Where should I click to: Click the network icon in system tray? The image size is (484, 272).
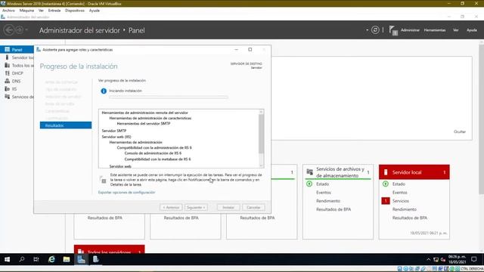436,259
